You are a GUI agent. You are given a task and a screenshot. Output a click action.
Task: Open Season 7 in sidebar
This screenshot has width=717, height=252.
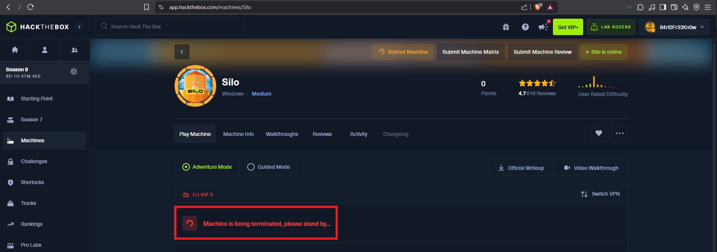click(44, 119)
